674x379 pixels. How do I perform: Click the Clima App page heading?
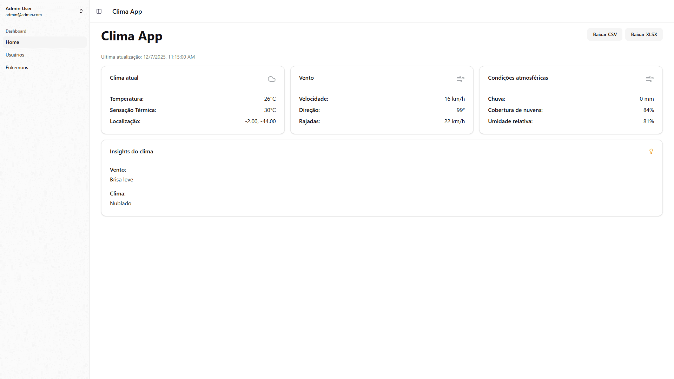tap(132, 36)
